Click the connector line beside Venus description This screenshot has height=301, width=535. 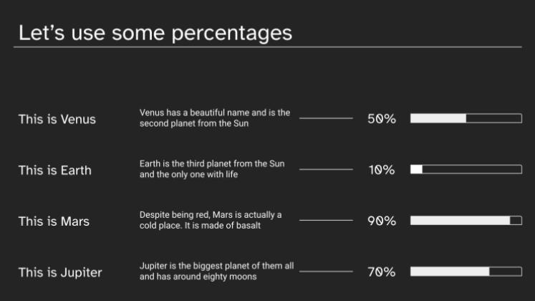326,118
